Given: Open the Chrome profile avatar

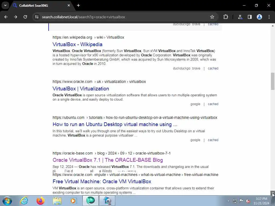Looking at the screenshot, I should click(x=259, y=17).
